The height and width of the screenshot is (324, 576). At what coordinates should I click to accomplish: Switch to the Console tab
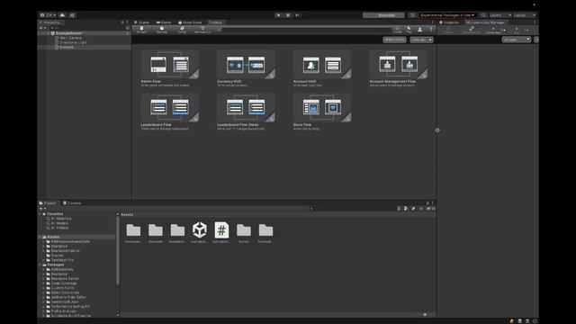tap(72, 203)
